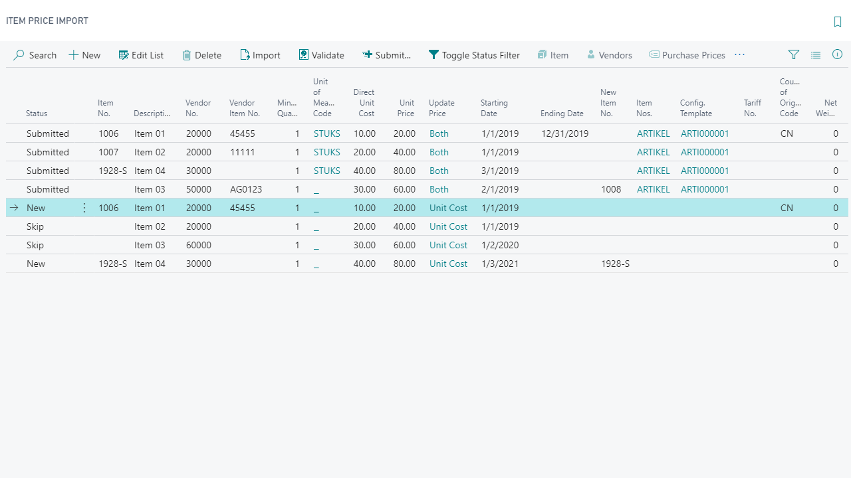Open Update Price value Both for item 1007
Image resolution: width=851 pixels, height=478 pixels.
pos(439,152)
